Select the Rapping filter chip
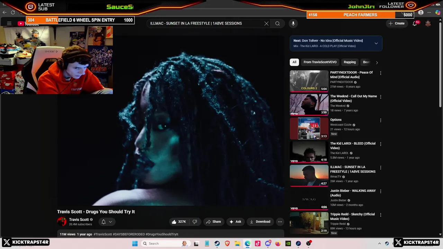The width and height of the screenshot is (443, 249). 350,62
